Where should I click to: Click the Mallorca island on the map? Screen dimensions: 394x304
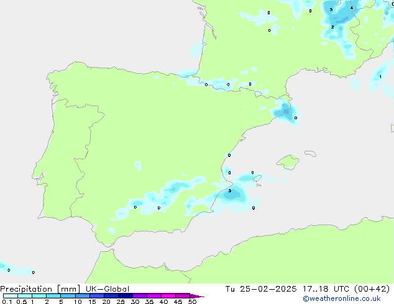[x=288, y=162]
